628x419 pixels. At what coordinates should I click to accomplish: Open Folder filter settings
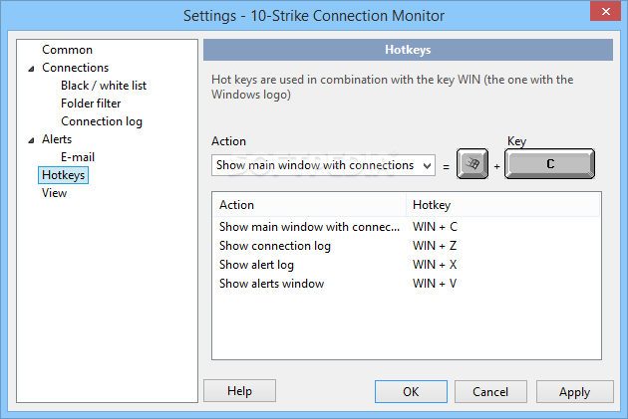click(91, 104)
